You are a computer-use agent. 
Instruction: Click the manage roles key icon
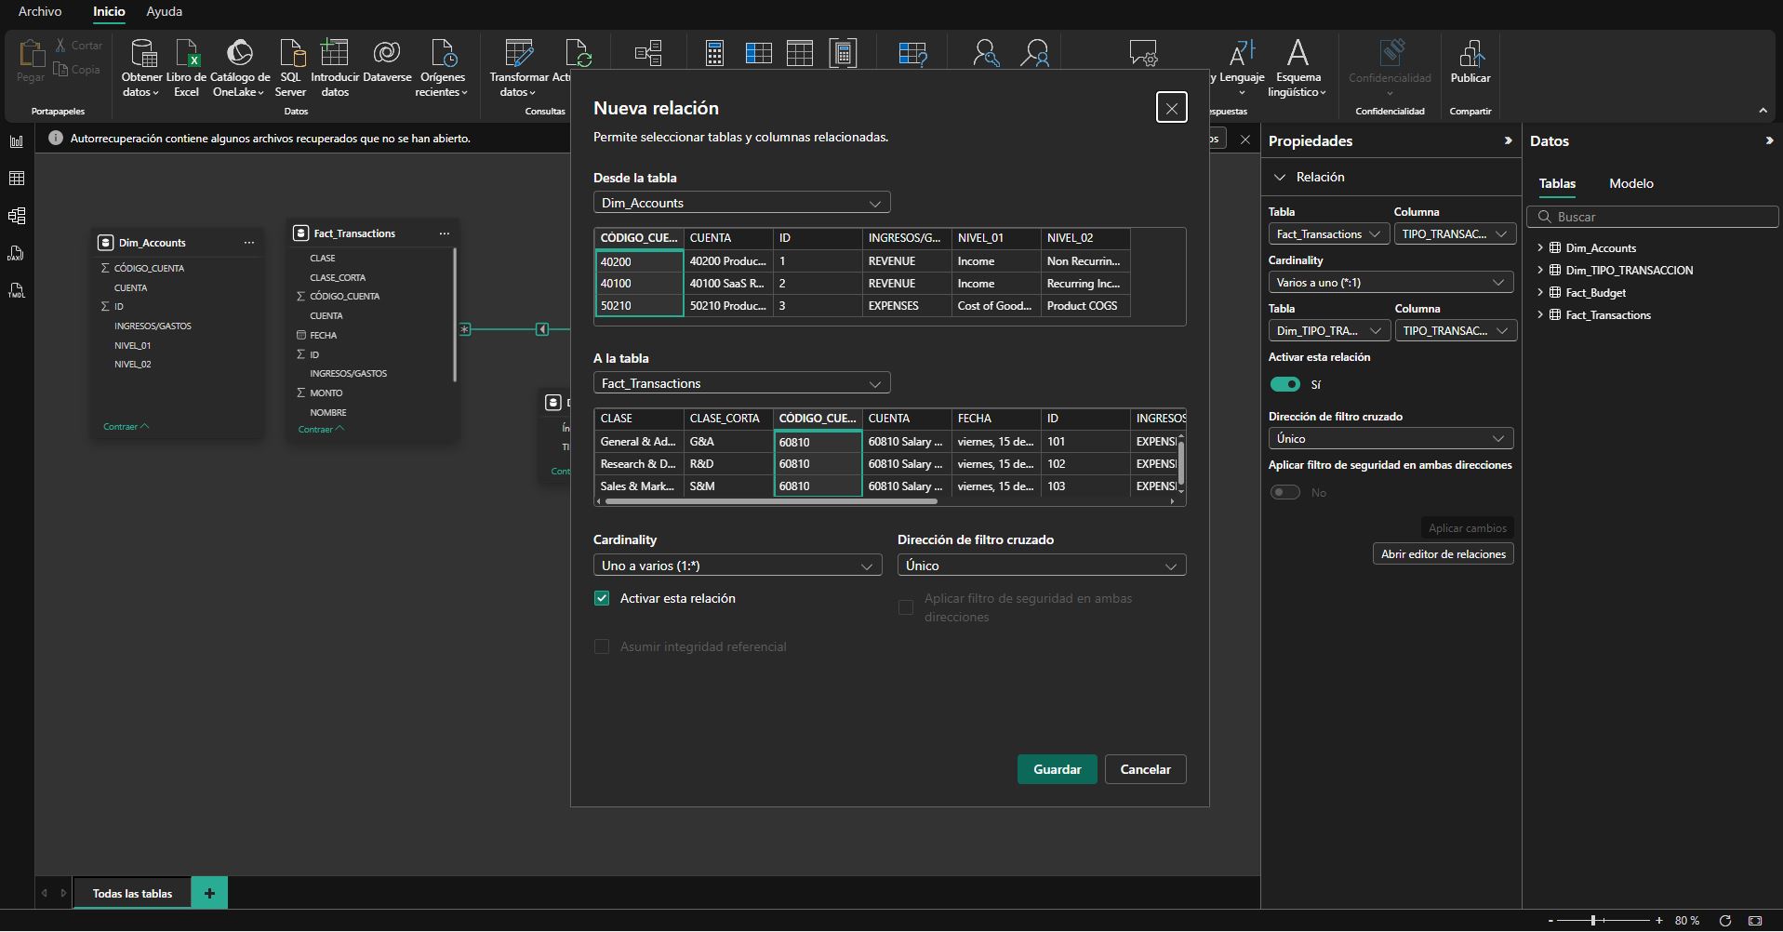986,54
